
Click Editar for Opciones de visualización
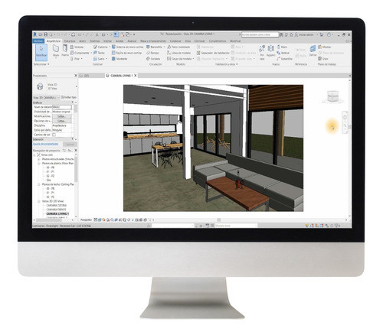click(61, 121)
